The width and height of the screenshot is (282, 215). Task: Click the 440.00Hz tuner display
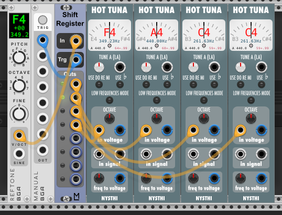(x=157, y=35)
